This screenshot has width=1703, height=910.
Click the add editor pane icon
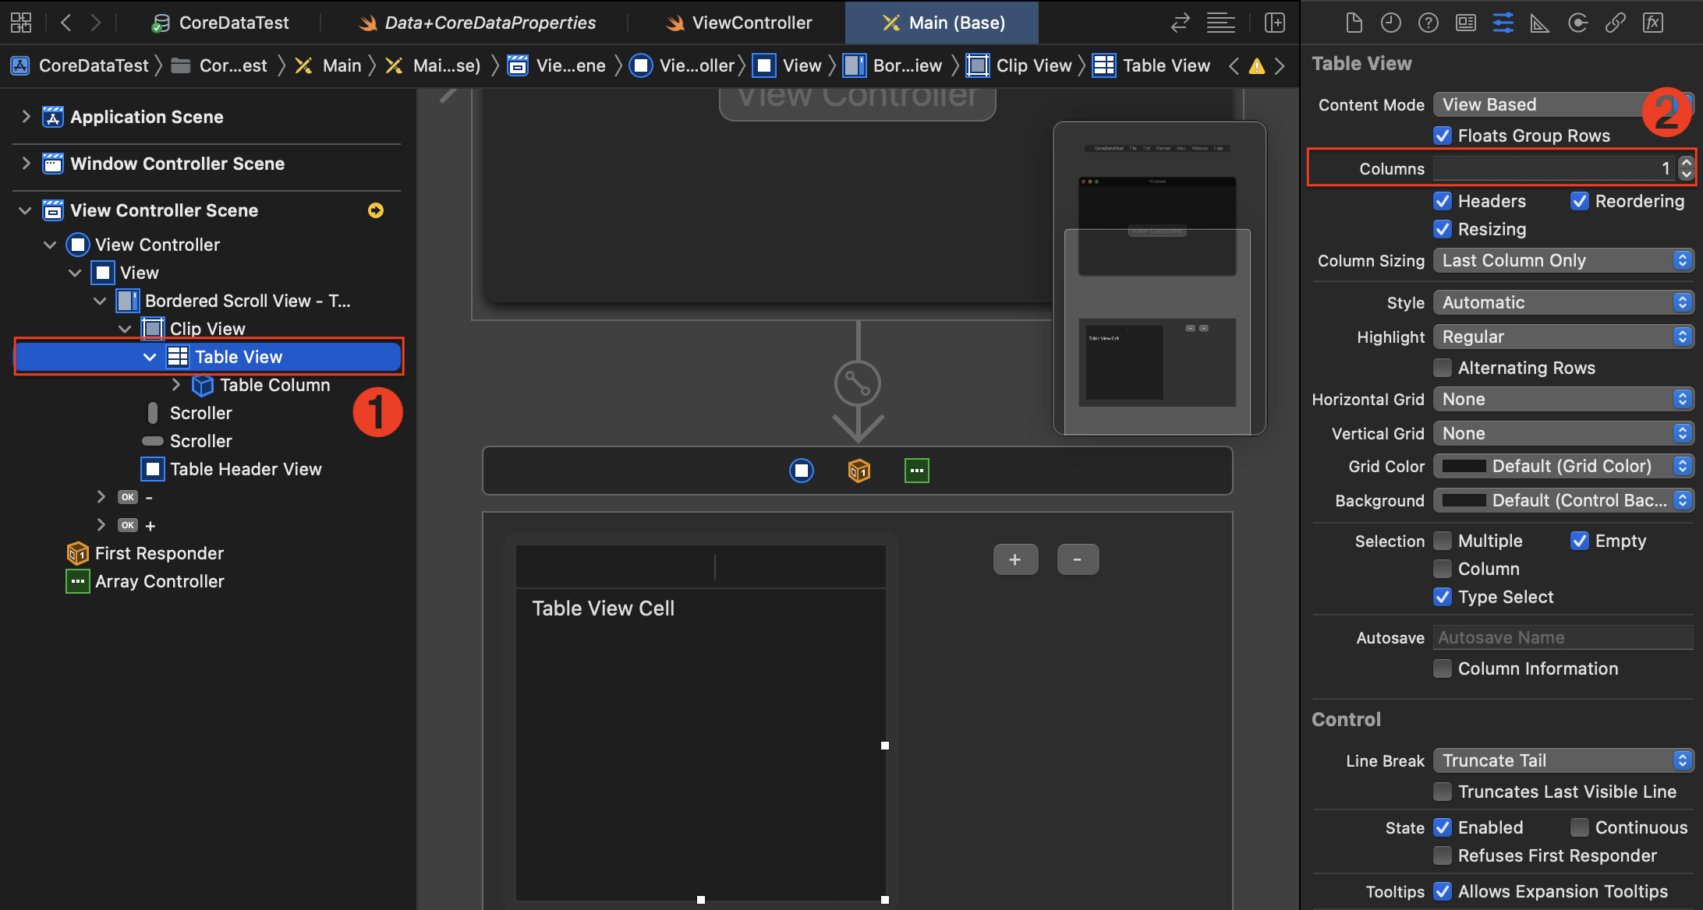coord(1275,23)
